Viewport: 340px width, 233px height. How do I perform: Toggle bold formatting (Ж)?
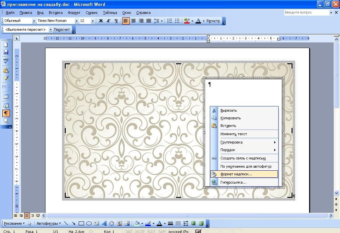click(101, 21)
